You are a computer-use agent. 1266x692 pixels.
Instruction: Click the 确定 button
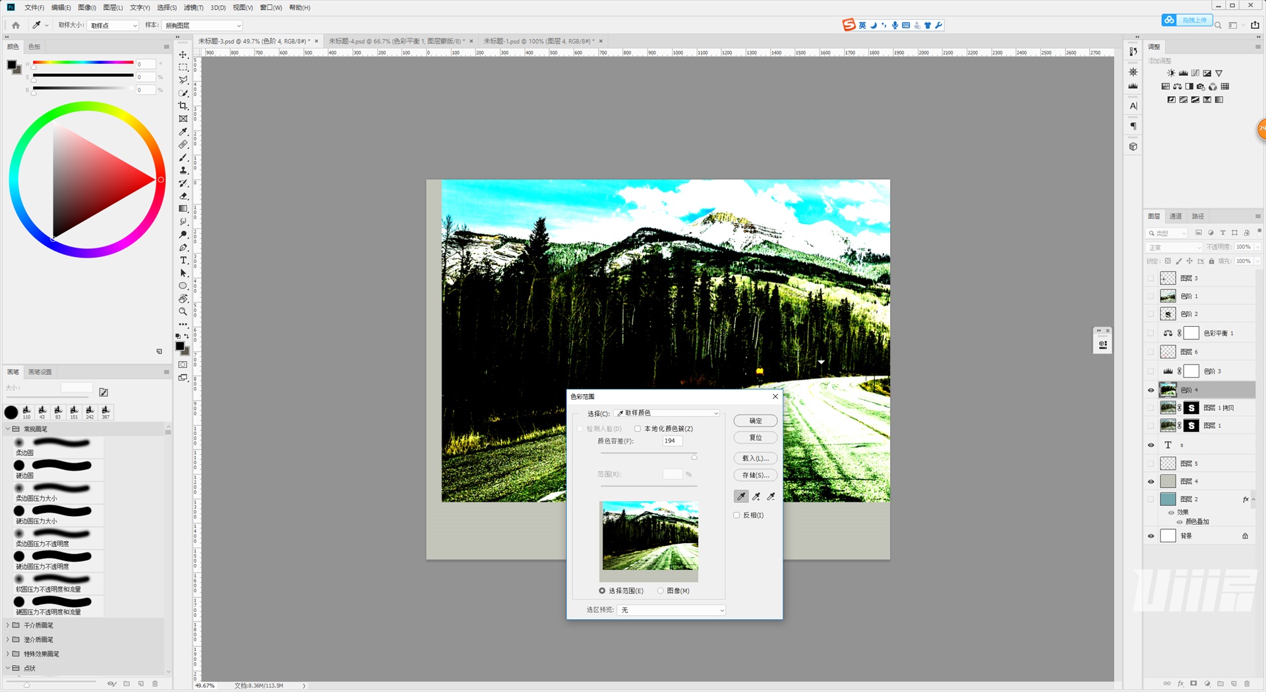click(756, 420)
